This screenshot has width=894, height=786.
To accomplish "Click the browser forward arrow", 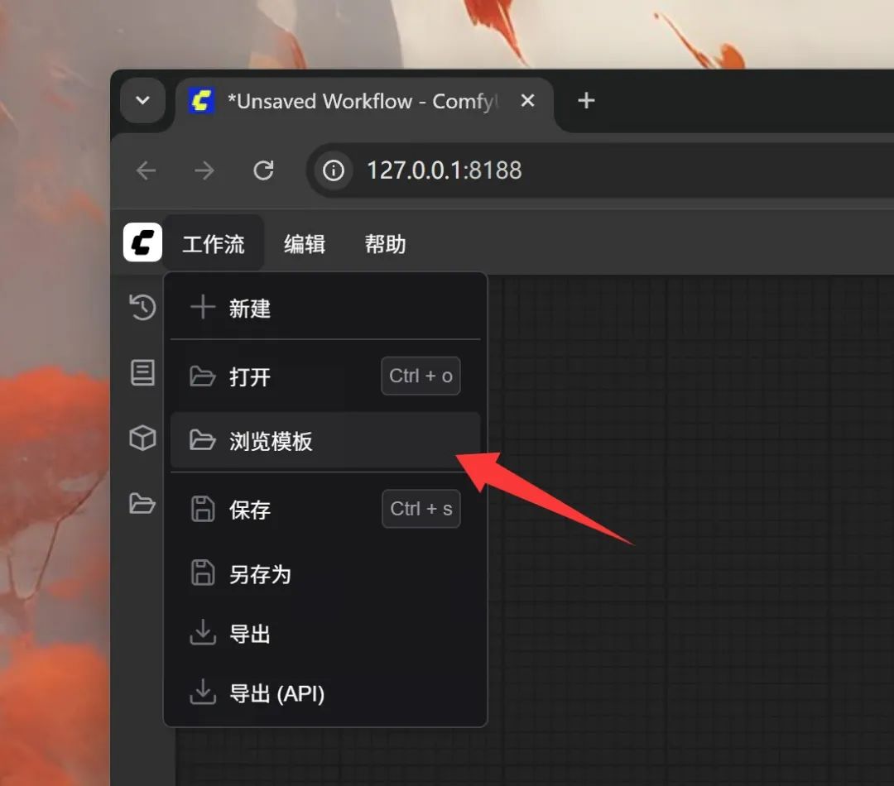I will [204, 170].
